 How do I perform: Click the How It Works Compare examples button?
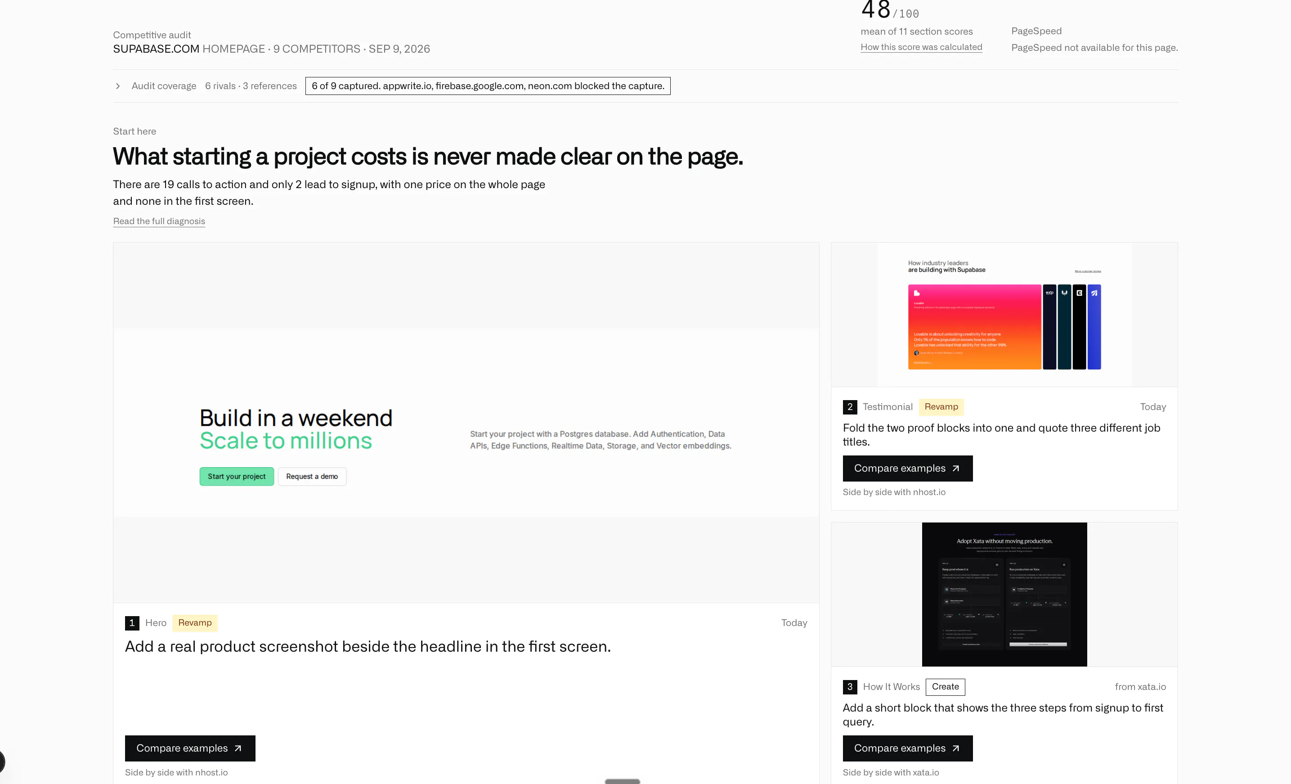pyautogui.click(x=907, y=748)
